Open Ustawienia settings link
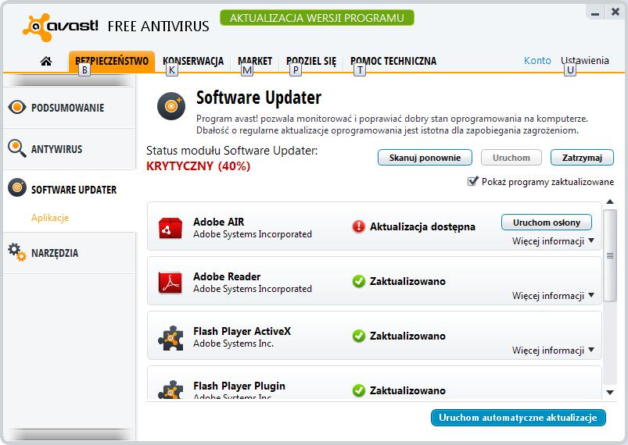The width and height of the screenshot is (628, 445). coord(585,60)
